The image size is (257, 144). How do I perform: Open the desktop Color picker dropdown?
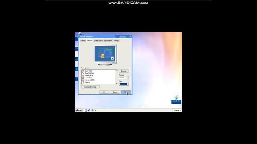124,84
